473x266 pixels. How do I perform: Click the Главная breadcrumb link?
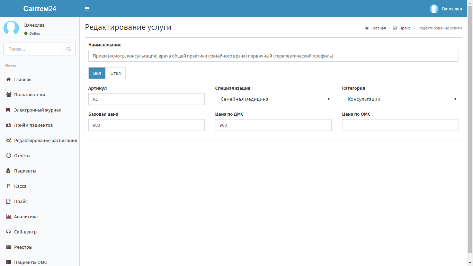click(x=378, y=28)
